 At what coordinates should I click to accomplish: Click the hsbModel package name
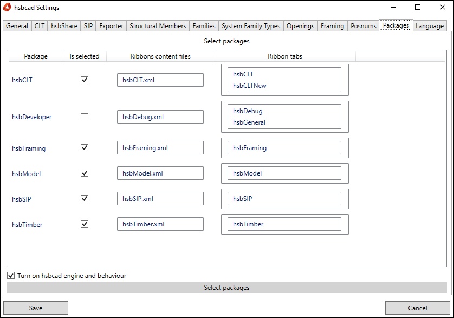pos(27,173)
